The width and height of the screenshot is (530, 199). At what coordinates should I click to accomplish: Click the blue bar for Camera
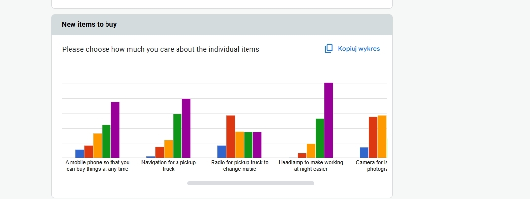point(364,153)
